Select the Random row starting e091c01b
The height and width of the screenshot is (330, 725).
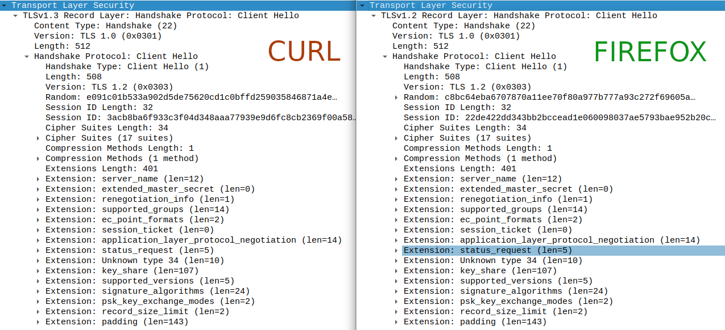(x=191, y=97)
